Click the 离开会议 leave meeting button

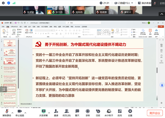point(155,113)
